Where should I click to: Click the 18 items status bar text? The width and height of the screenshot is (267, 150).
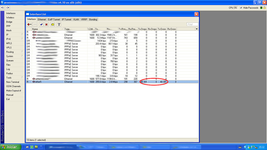click(36, 140)
